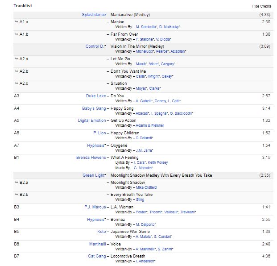Open writer credit Mike Oldfield
Screen dimensions: 277x266
(146, 187)
